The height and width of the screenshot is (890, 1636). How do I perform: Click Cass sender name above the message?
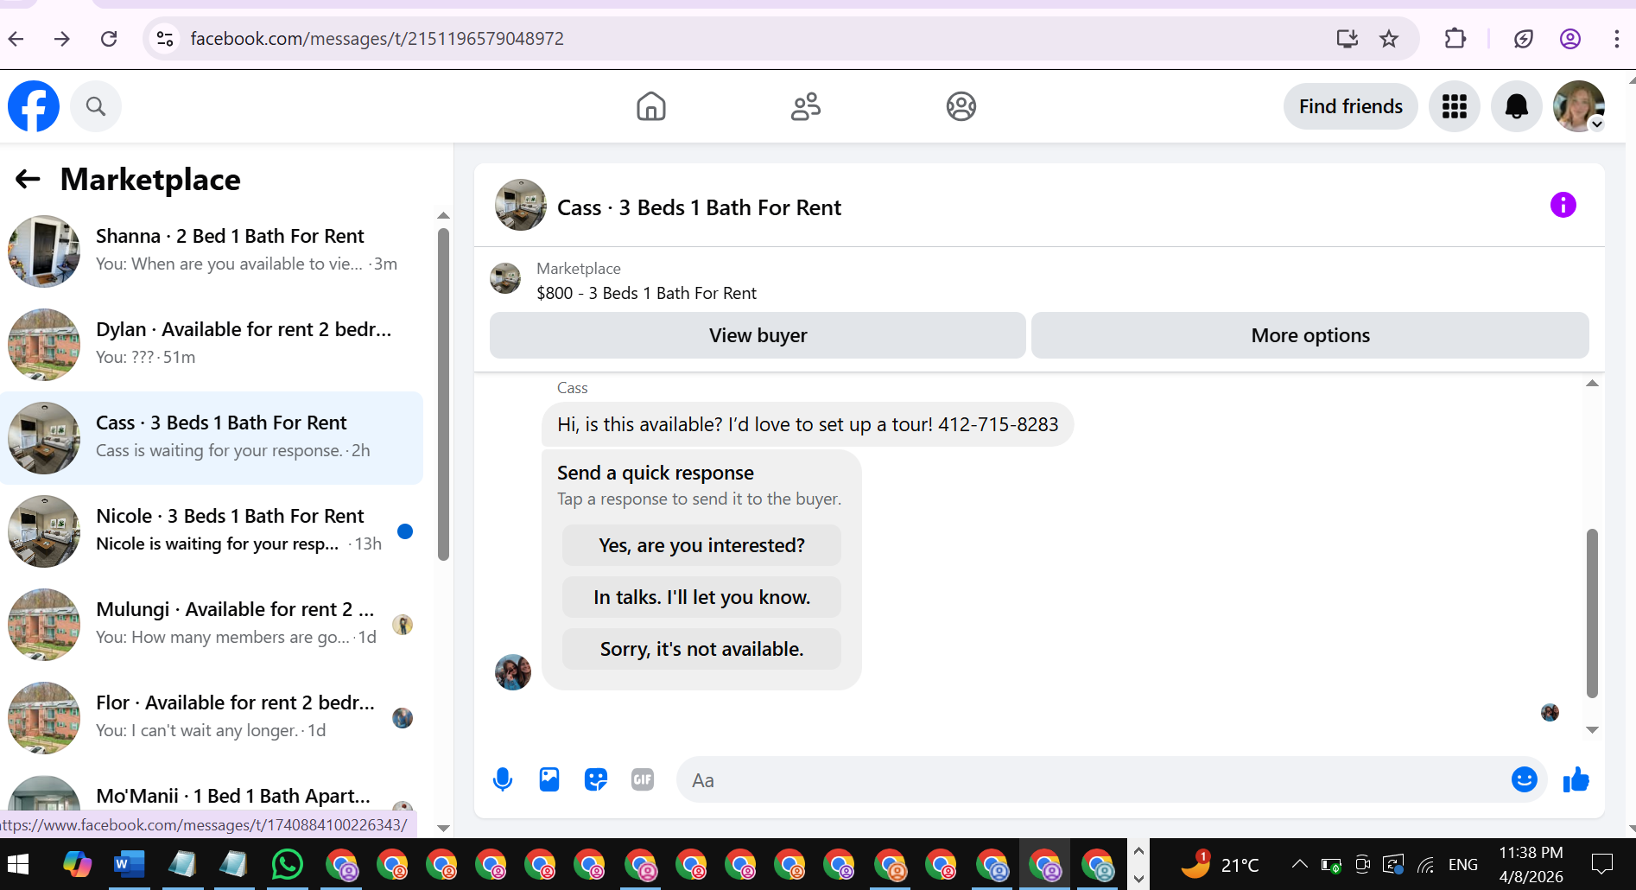tap(572, 388)
